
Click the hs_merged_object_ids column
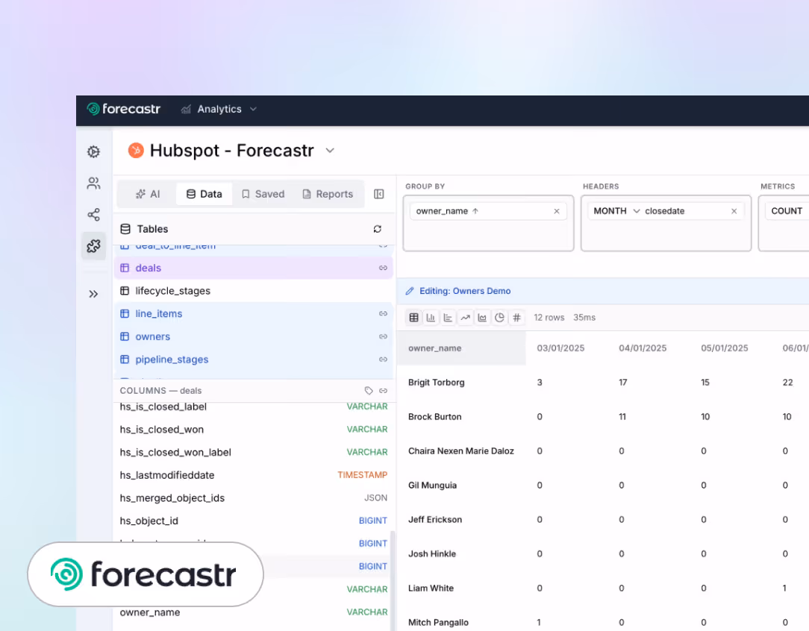tap(253, 498)
